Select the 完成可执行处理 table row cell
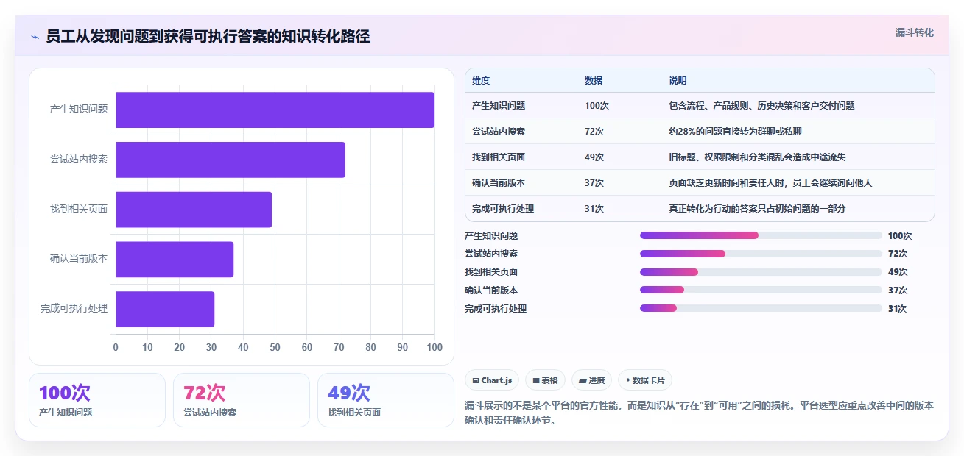The height and width of the screenshot is (456, 964). point(503,209)
